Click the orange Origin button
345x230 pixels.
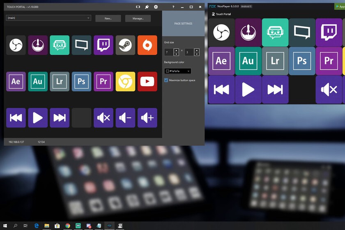pos(147,45)
